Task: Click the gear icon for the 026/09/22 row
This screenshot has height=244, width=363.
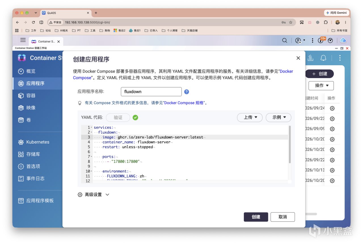Action: click(332, 160)
